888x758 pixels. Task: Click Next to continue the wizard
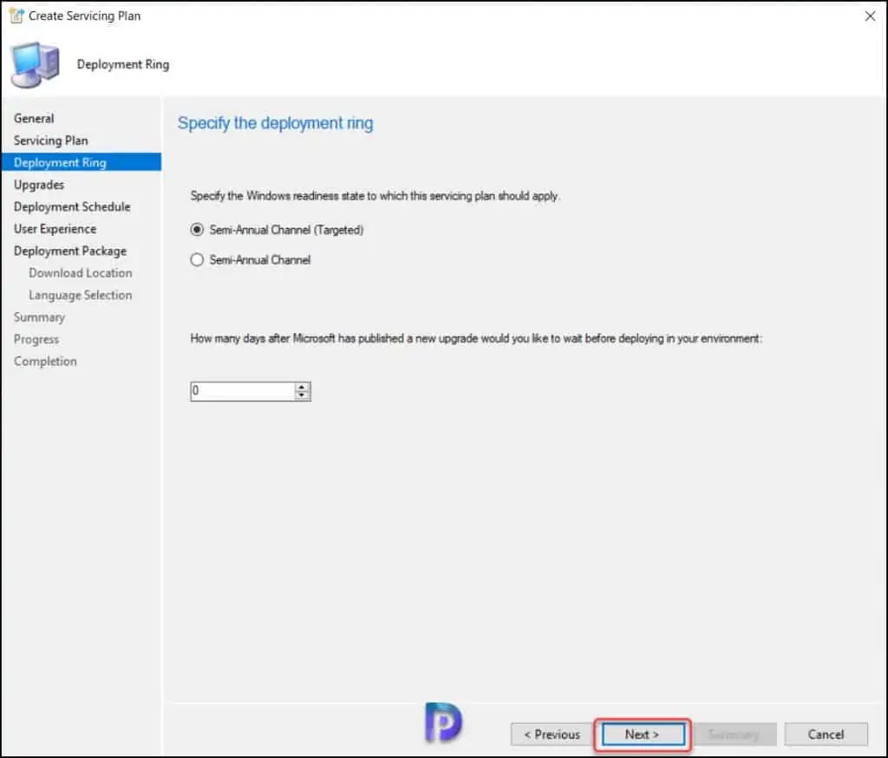pos(643,735)
